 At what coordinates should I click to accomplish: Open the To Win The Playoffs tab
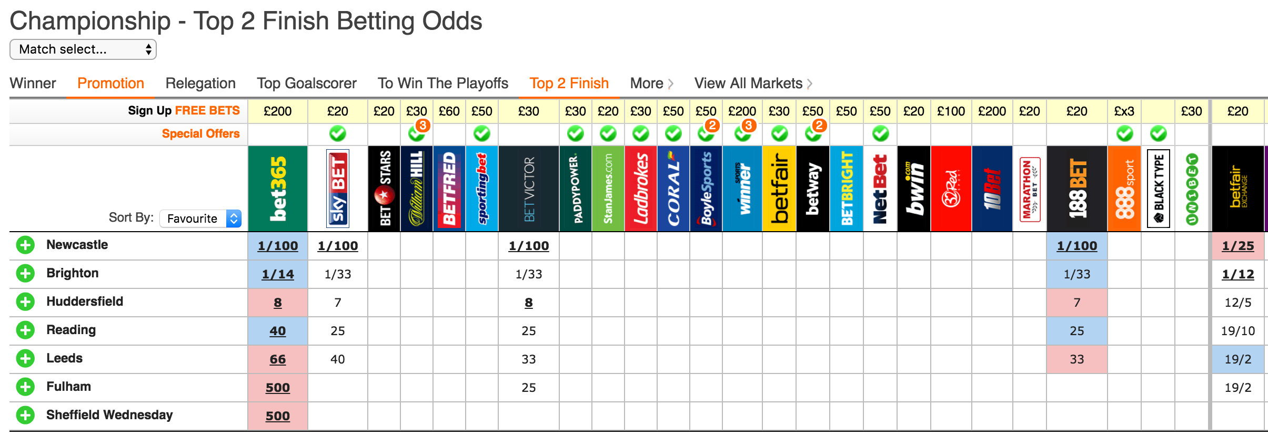(x=443, y=84)
